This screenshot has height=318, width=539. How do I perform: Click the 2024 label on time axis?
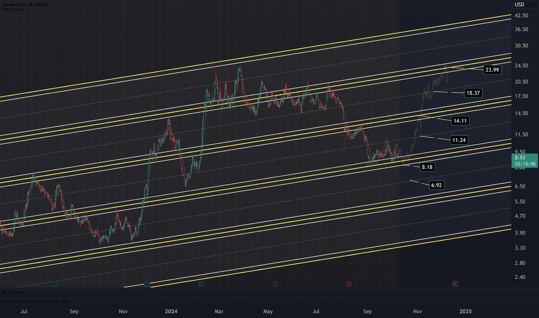pyautogui.click(x=171, y=312)
